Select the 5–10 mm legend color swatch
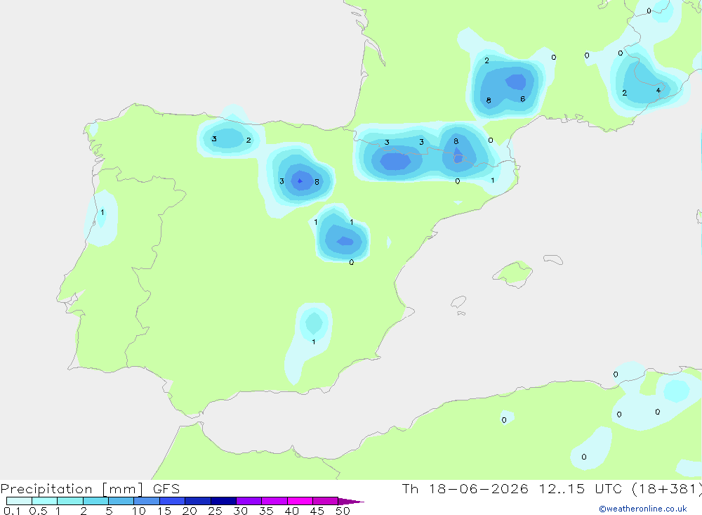 (x=121, y=501)
